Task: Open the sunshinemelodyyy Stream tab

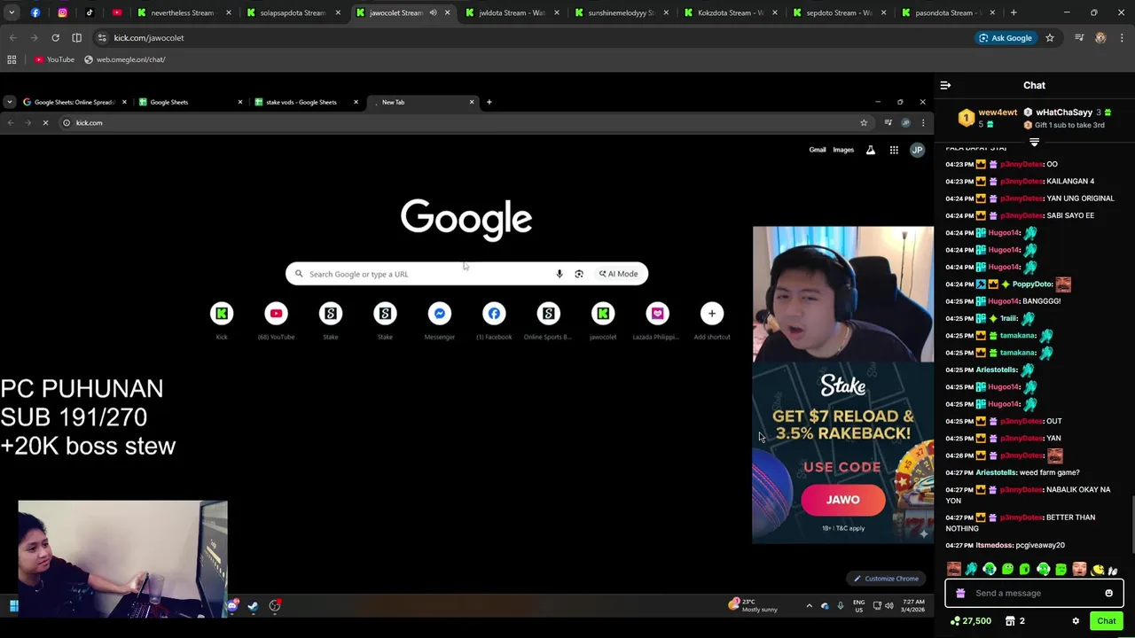Action: click(621, 12)
